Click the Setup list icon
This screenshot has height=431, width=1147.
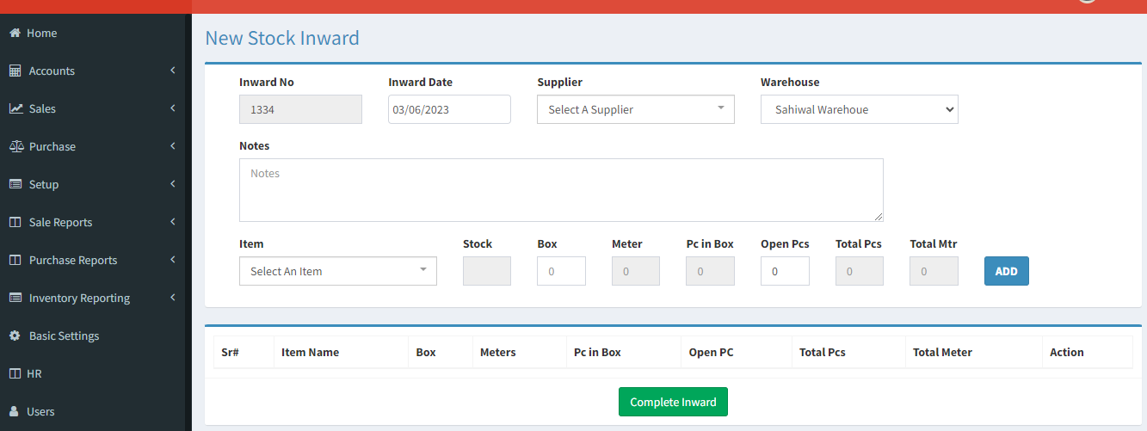tap(15, 184)
